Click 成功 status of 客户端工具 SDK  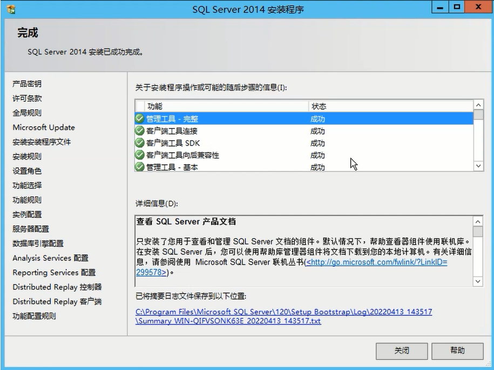point(317,143)
